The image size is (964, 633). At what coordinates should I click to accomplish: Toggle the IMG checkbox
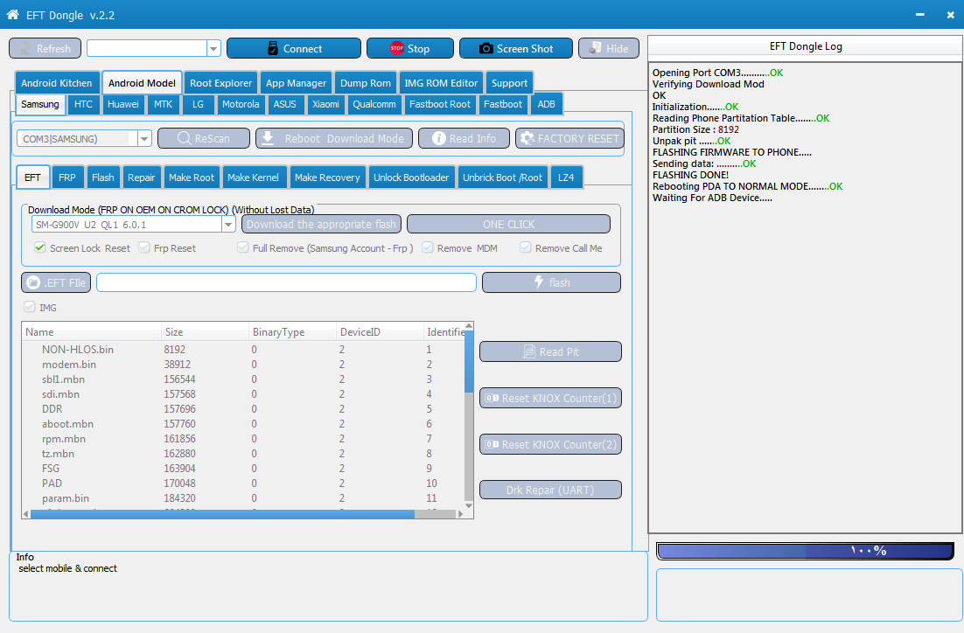pos(30,307)
